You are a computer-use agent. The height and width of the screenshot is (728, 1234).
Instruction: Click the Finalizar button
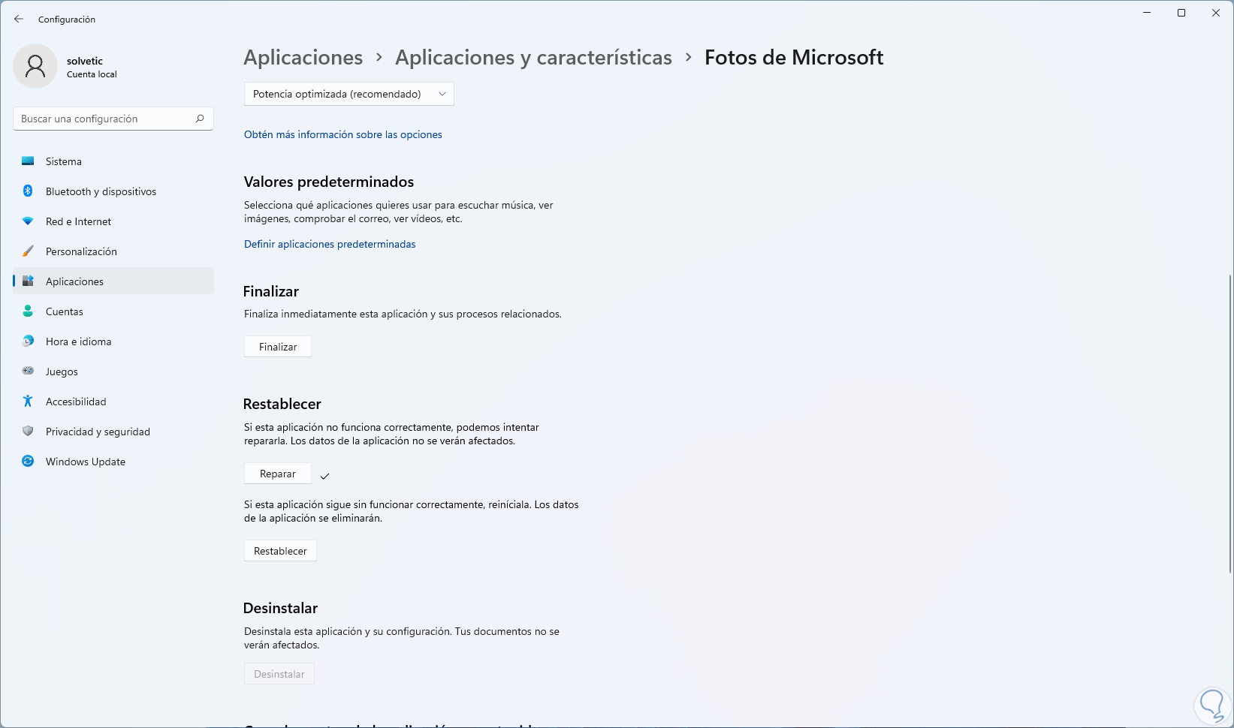[278, 347]
